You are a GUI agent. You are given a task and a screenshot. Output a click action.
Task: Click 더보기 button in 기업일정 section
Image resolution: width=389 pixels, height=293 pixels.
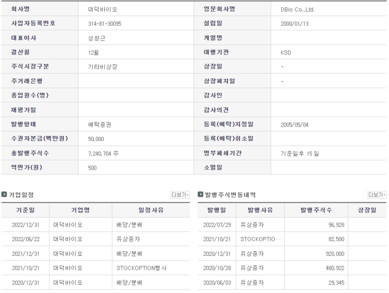[x=180, y=195]
